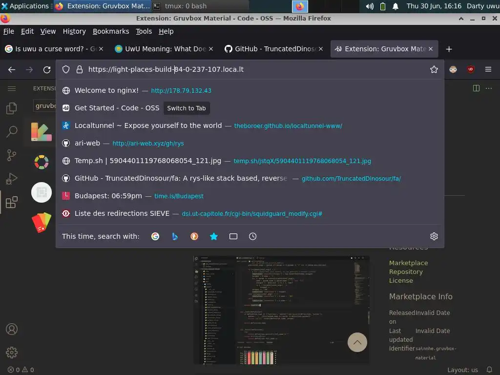Image resolution: width=500 pixels, height=375 pixels.
Task: Select Welcome to nginx! suggestion
Action: (x=250, y=90)
